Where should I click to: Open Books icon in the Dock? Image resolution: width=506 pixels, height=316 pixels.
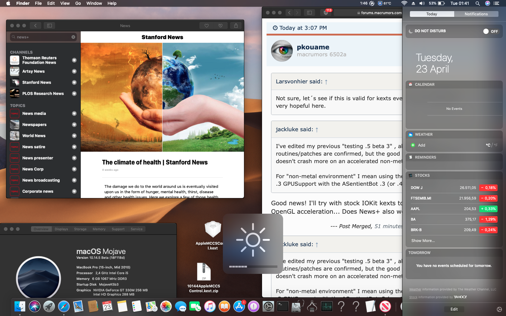(224, 307)
